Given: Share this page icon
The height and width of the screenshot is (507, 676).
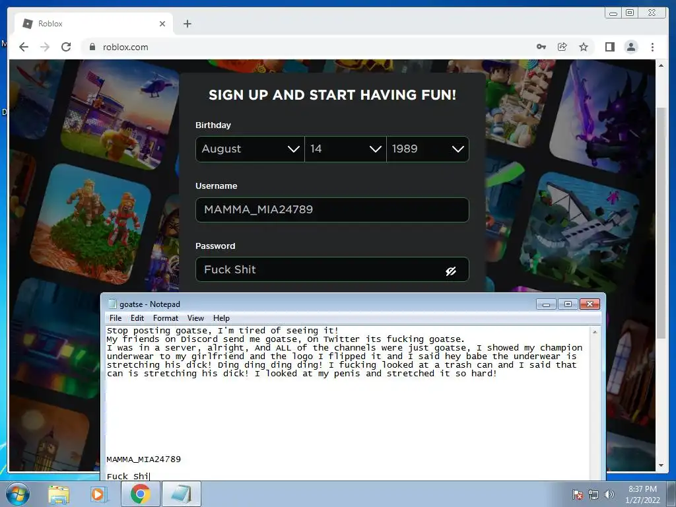Looking at the screenshot, I should (x=562, y=47).
